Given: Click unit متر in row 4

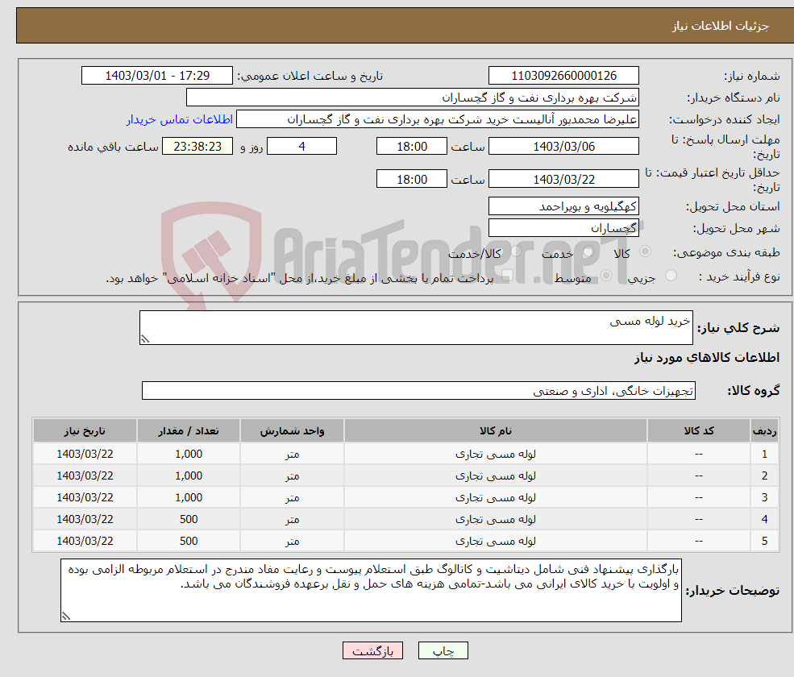Looking at the screenshot, I should click(292, 520).
